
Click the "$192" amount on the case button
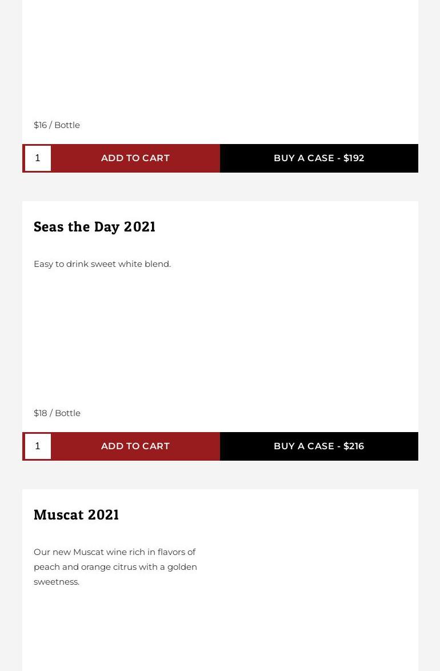tap(354, 158)
